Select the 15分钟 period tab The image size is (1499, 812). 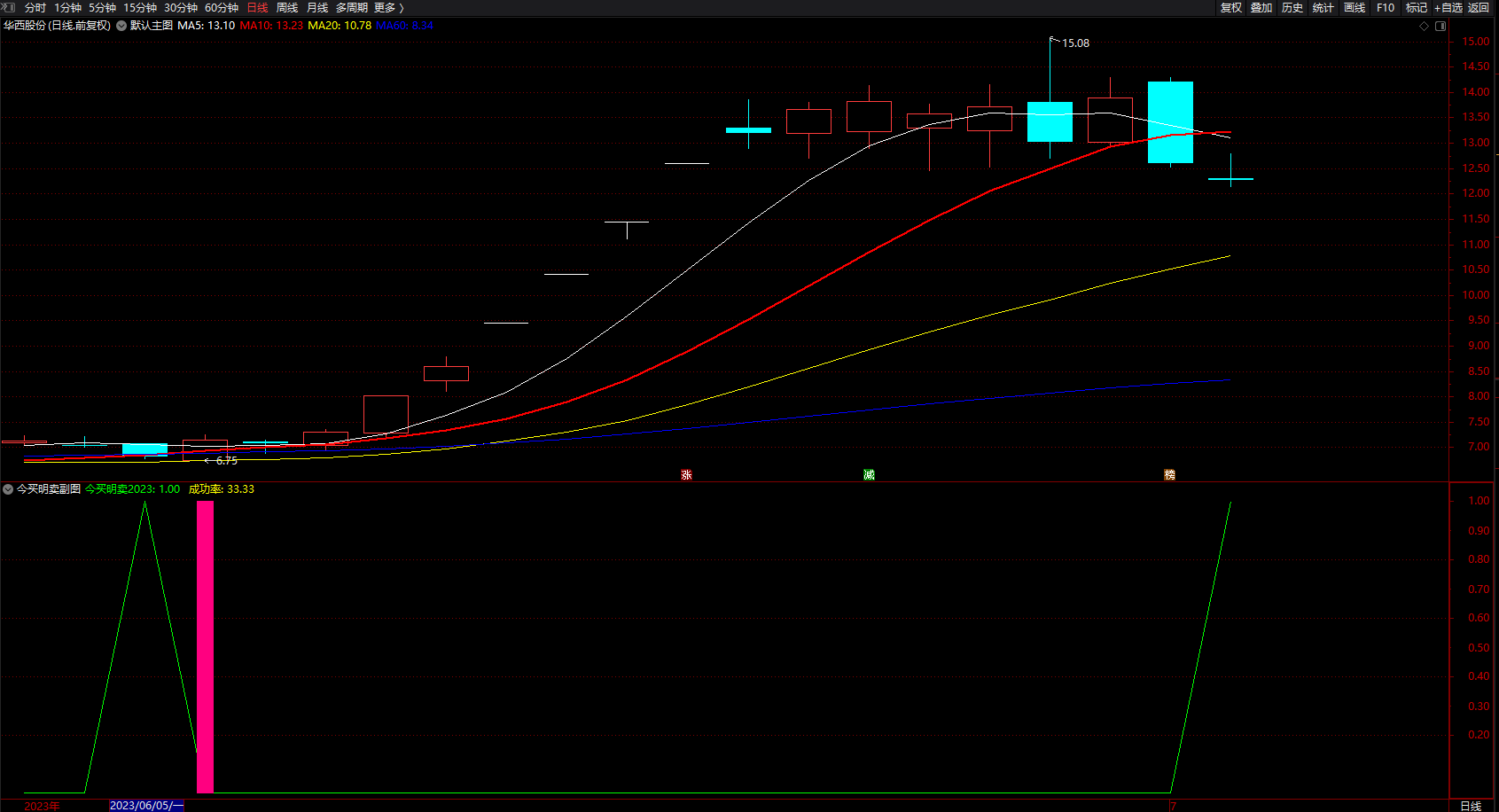coord(140,8)
